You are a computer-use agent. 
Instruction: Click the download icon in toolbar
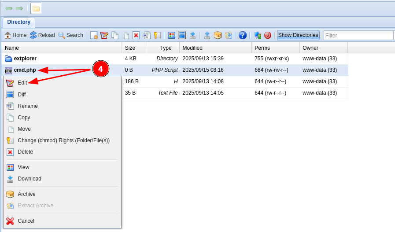pyautogui.click(x=192, y=35)
